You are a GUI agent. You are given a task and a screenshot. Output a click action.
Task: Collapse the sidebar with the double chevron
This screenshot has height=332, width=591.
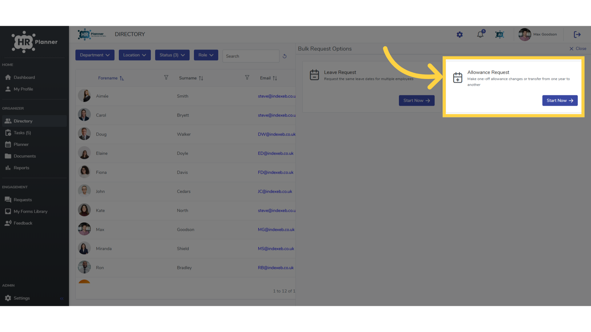pos(62,298)
